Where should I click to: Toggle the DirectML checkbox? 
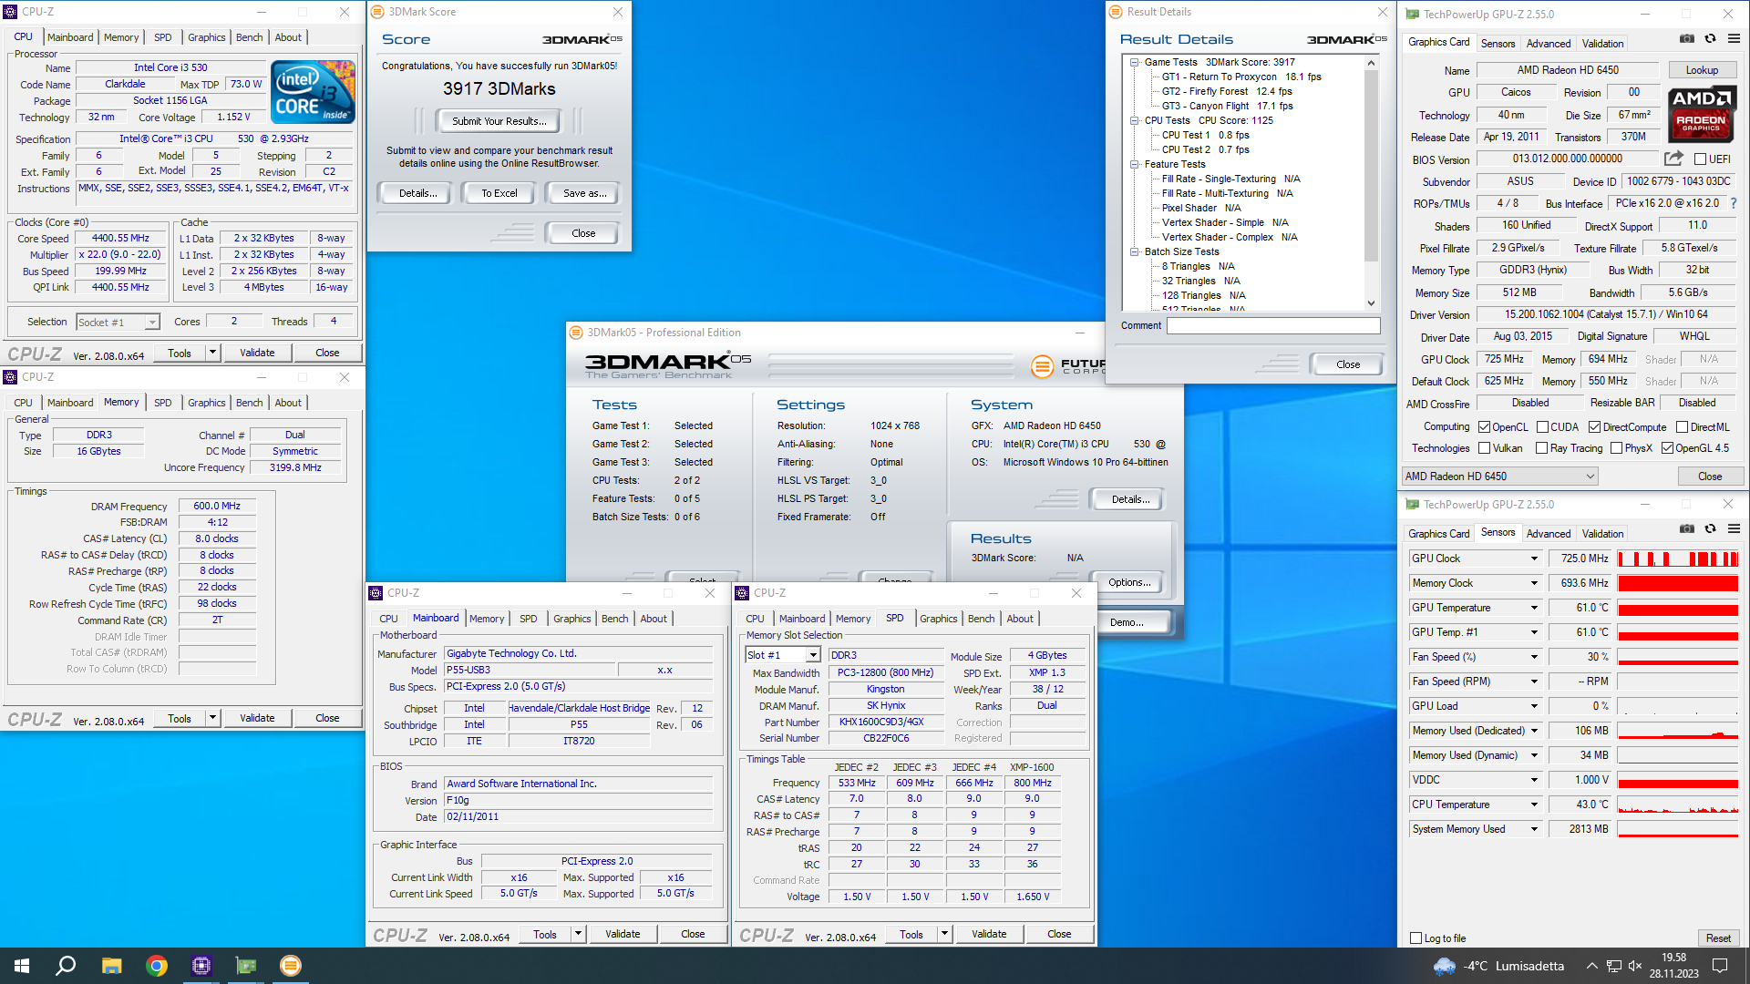(1682, 427)
